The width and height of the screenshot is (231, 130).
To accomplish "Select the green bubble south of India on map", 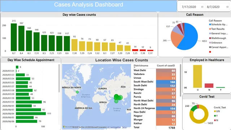I will [x=116, y=101].
